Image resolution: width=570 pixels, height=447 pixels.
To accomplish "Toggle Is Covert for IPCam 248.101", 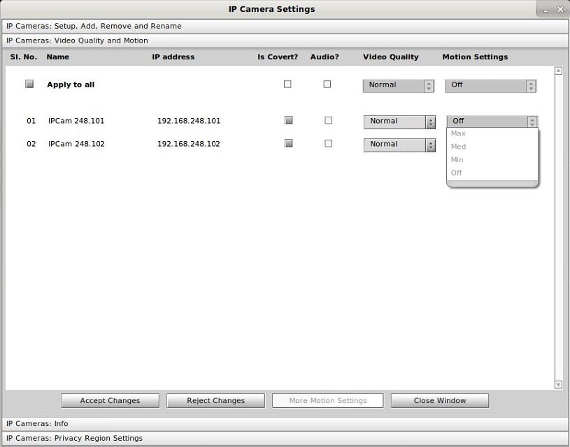I will coord(288,121).
